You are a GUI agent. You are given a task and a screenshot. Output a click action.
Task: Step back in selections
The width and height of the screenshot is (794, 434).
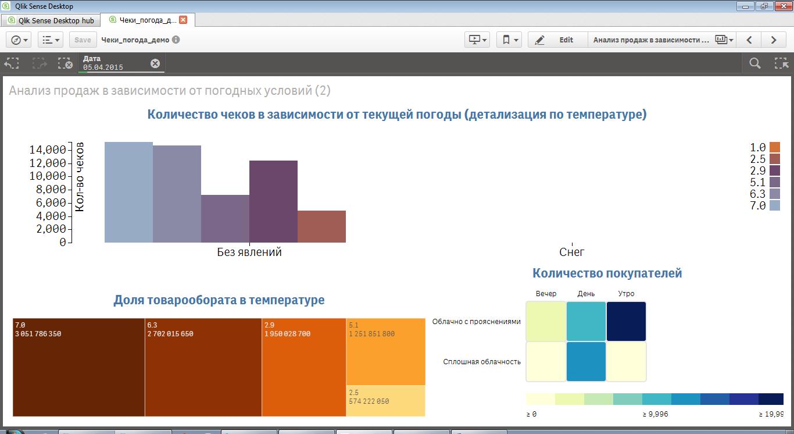[x=12, y=63]
